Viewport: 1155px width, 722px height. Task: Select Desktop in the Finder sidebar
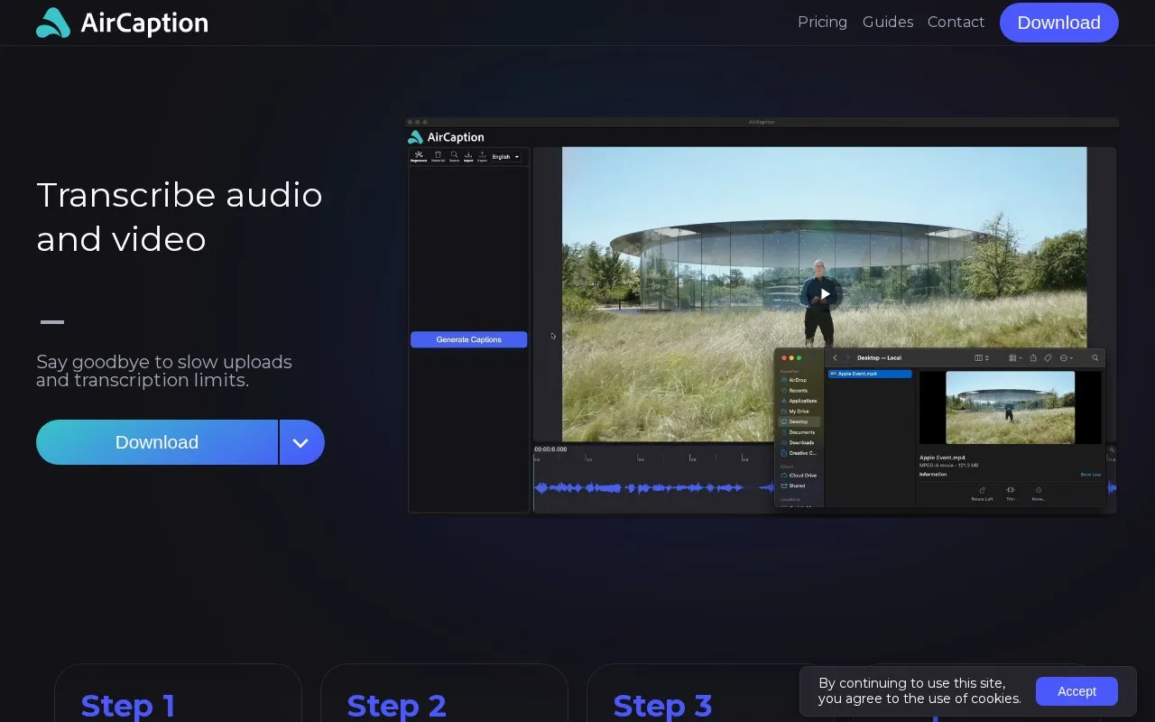[x=799, y=421]
